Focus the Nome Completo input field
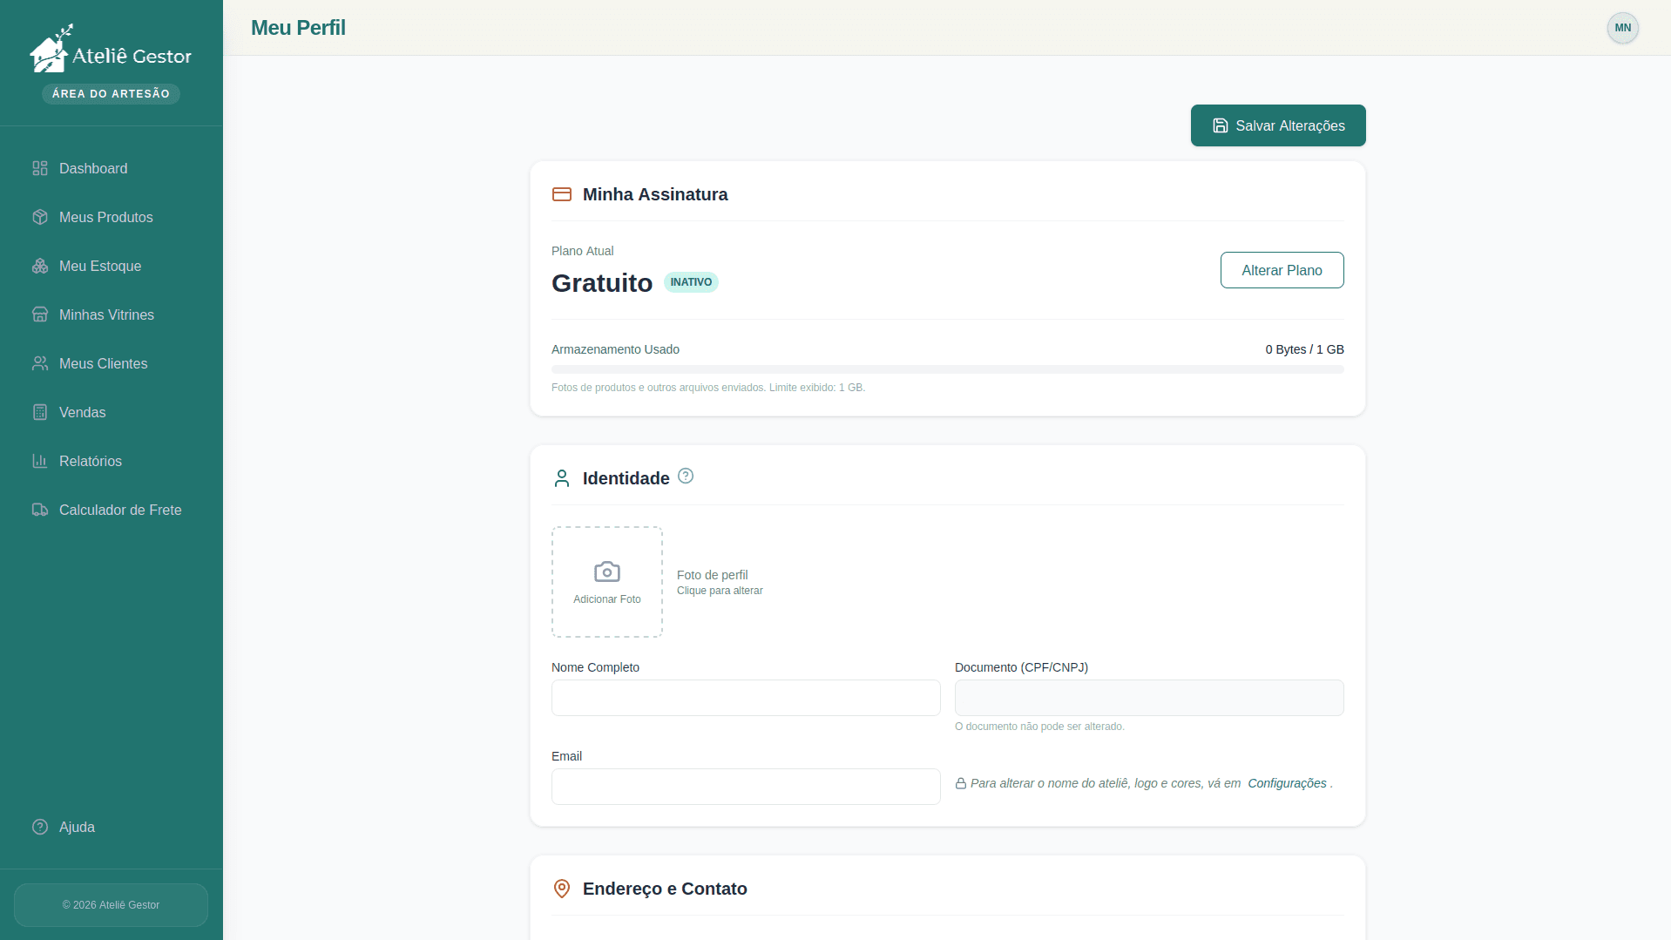The height and width of the screenshot is (940, 1671). point(746,698)
